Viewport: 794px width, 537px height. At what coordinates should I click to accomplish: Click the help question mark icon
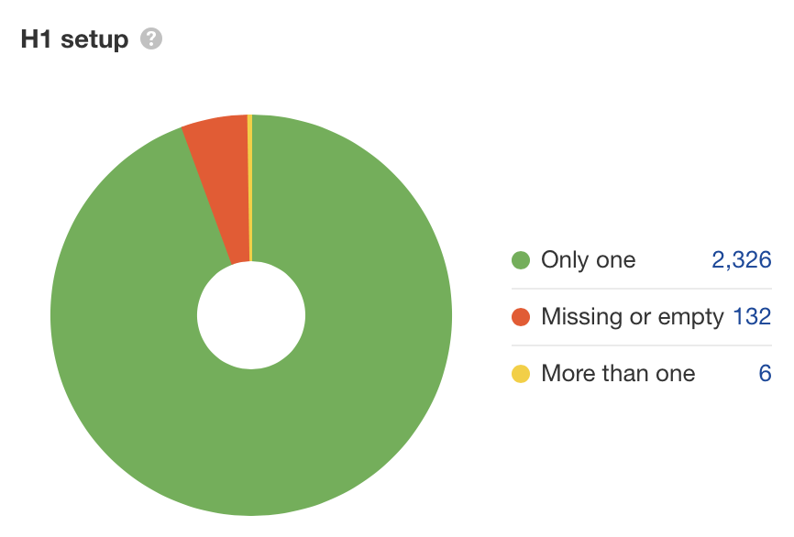(151, 39)
